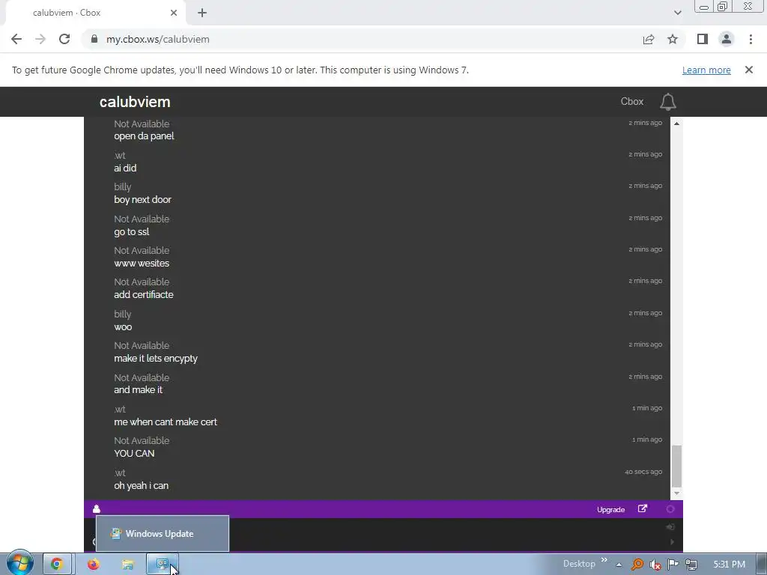Dismiss the Chrome update notice

[x=749, y=70]
